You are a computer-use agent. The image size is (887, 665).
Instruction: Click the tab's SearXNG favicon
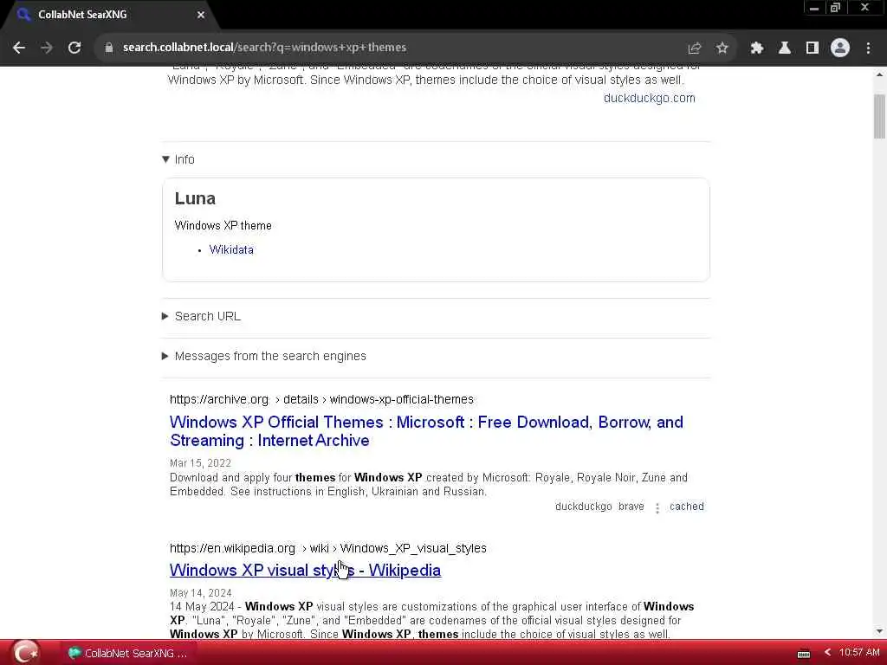[23, 15]
